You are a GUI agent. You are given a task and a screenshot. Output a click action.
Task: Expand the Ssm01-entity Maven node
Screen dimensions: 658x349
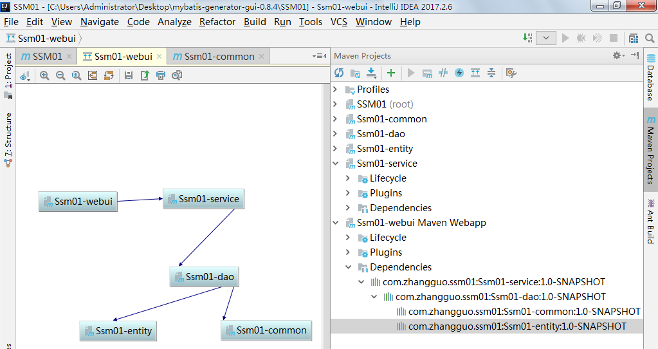click(x=335, y=149)
